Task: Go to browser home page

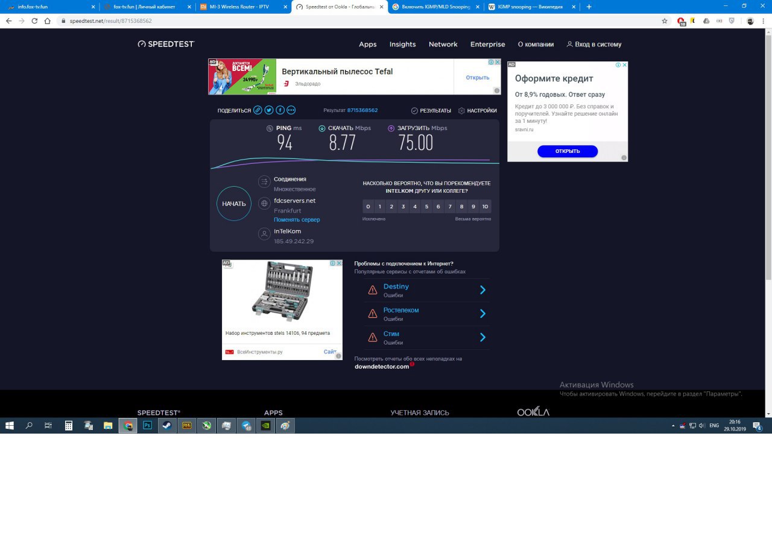Action: click(x=47, y=20)
